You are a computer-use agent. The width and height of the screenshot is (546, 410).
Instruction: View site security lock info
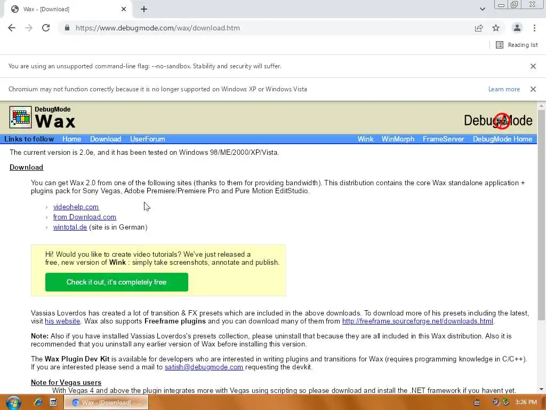tap(67, 28)
